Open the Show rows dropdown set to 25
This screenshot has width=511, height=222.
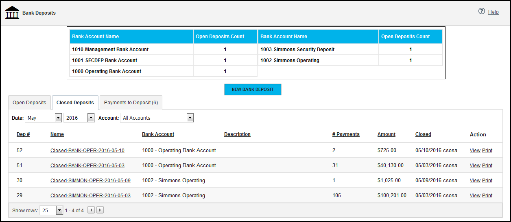click(x=52, y=210)
